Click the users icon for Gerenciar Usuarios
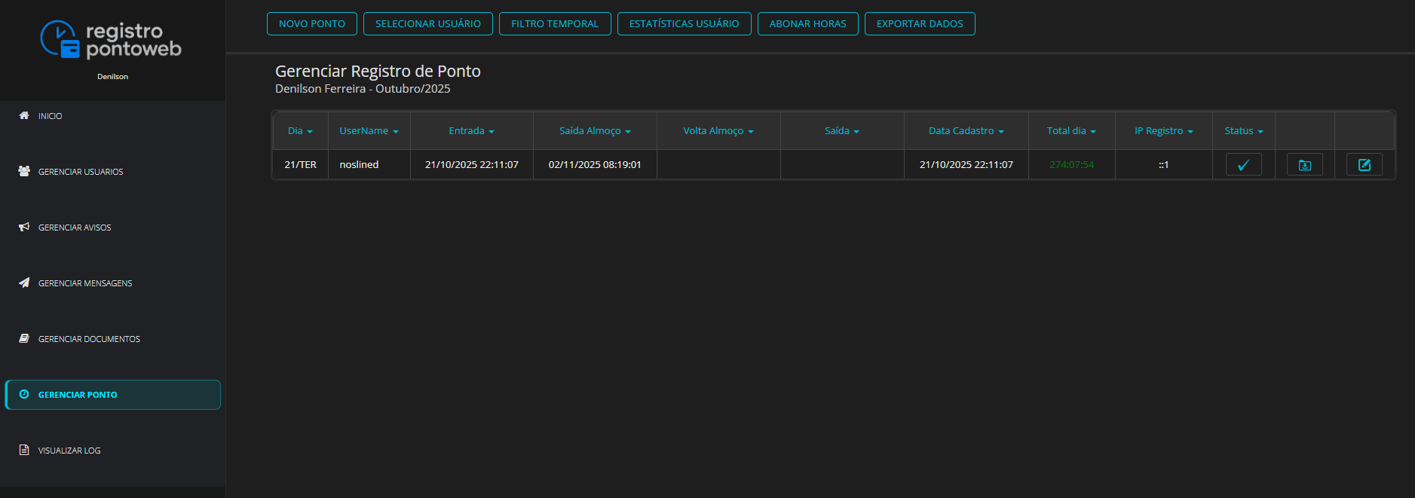The image size is (1415, 498). tap(24, 171)
